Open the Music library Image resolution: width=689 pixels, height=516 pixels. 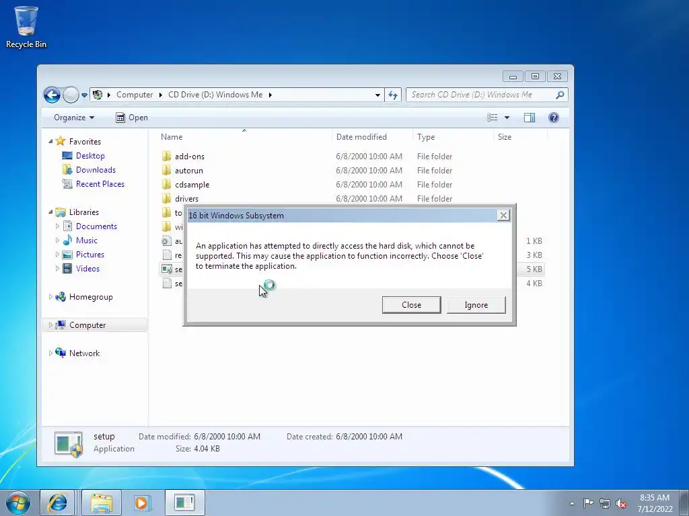(x=86, y=241)
